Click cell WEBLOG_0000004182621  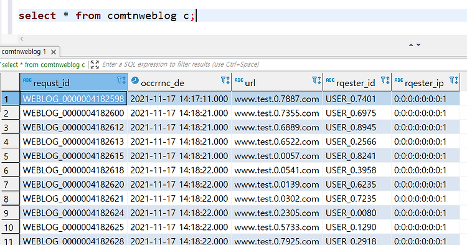[73, 199]
